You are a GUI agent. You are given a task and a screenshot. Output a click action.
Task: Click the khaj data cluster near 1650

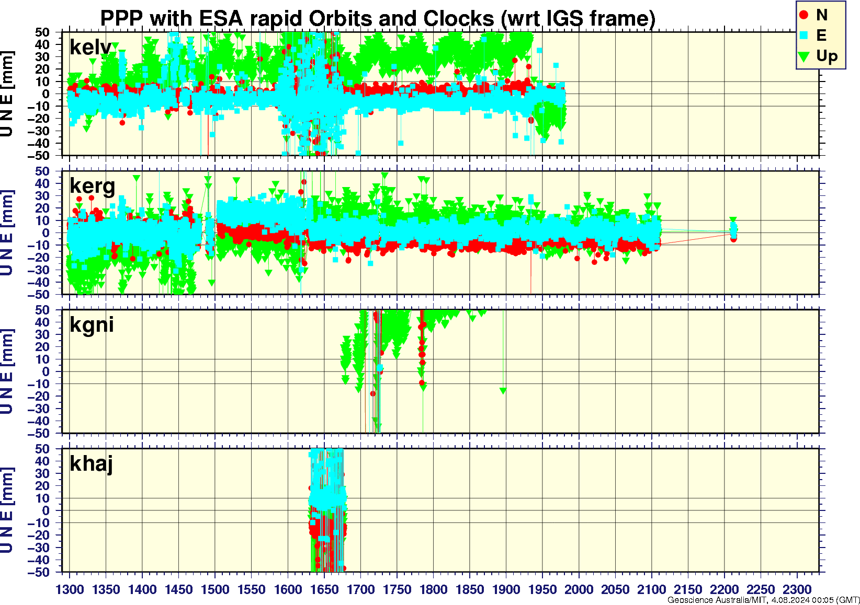(x=327, y=509)
